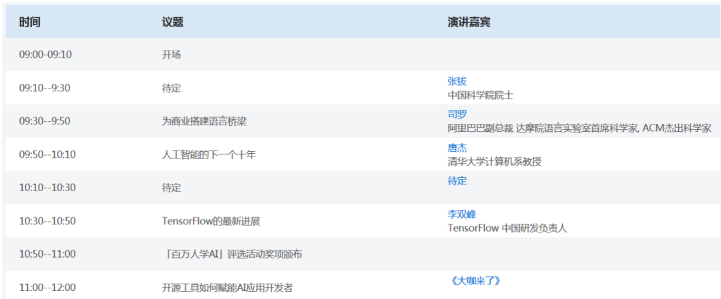The height and width of the screenshot is (299, 721).
Task: Select the time 10:10--10:30
Action: coord(47,188)
